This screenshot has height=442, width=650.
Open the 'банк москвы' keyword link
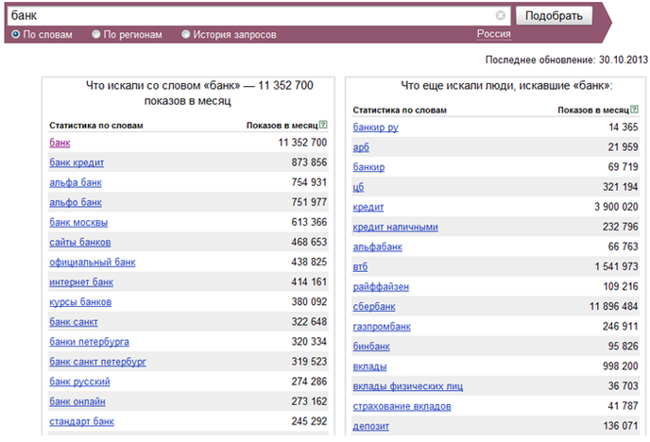[x=78, y=222]
